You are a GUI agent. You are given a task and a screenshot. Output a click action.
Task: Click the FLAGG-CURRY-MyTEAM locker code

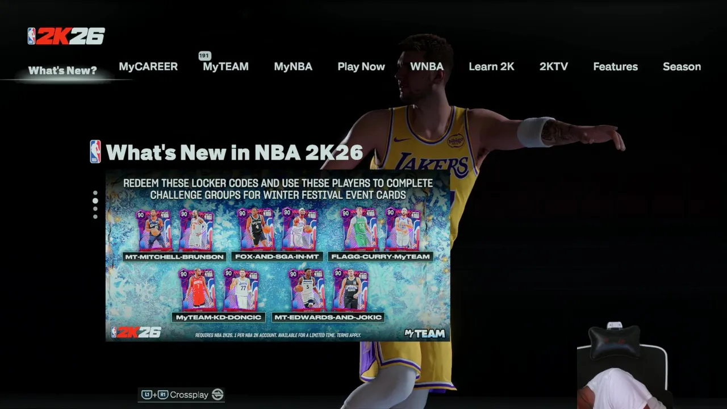(x=381, y=257)
